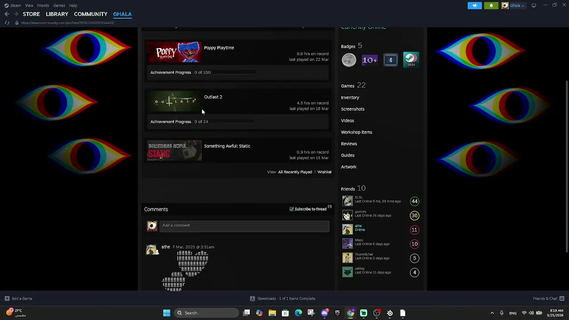The height and width of the screenshot is (320, 569).
Task: Open the Friends menu
Action: pos(43,5)
